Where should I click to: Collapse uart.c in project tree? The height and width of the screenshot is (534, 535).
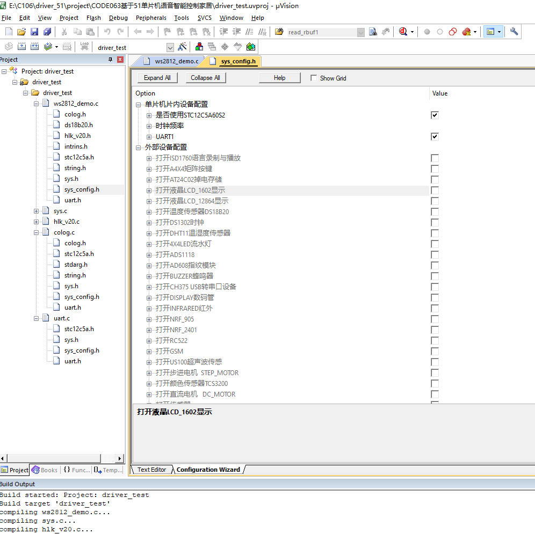[36, 318]
